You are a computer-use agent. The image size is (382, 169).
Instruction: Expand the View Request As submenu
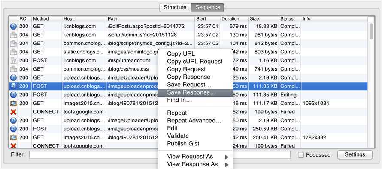point(195,157)
